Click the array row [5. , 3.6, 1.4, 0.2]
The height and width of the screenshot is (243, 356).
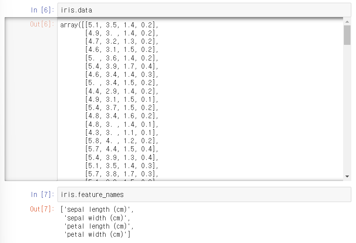tap(121, 58)
